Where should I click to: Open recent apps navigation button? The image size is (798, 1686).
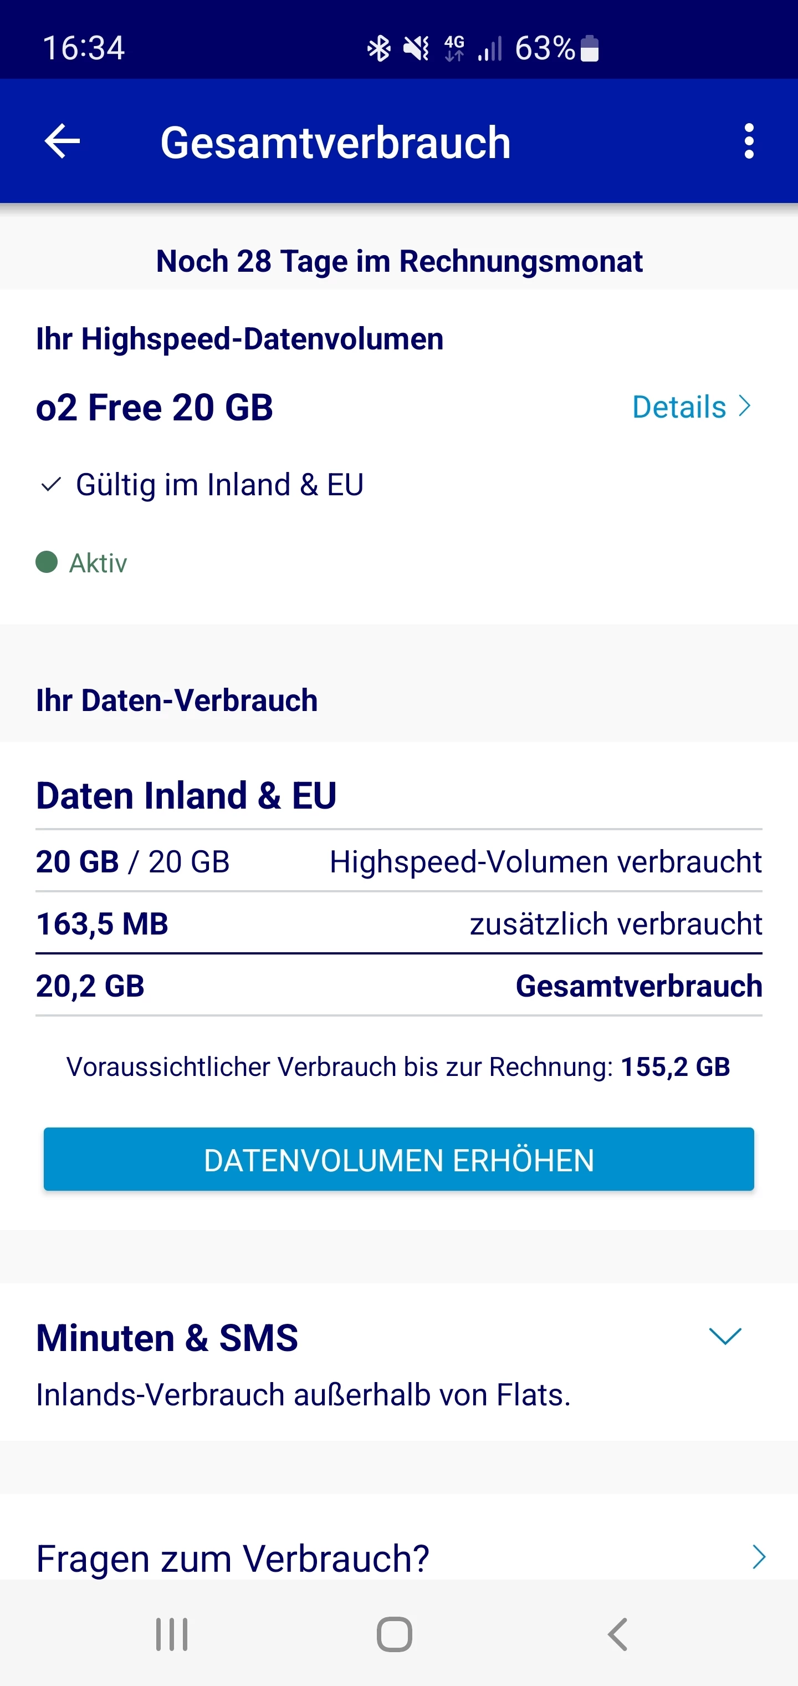coord(172,1634)
